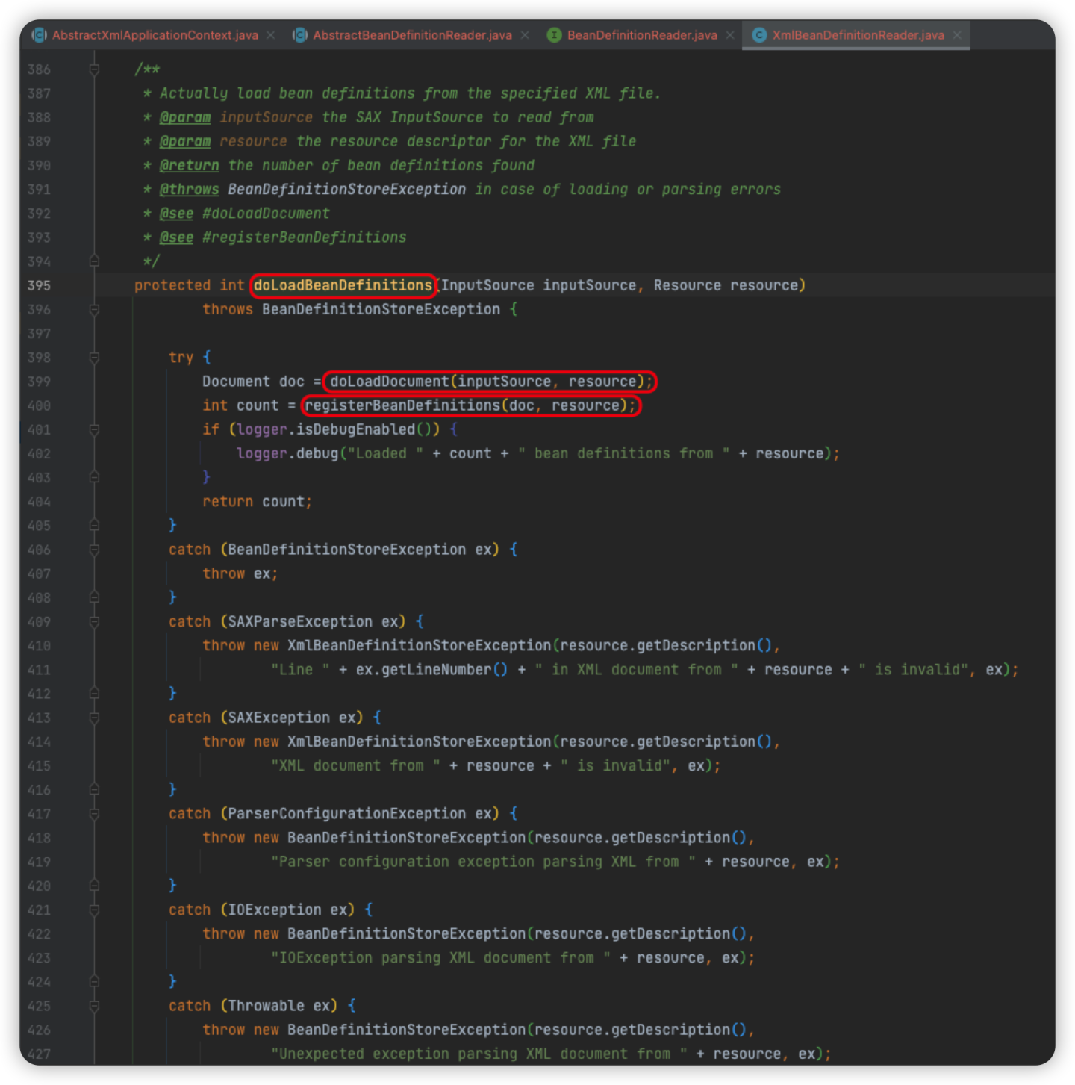Viewport: 1075px width, 1085px height.
Task: Switch to AbstractXmlApplicationContext.java tab
Action: (155, 35)
